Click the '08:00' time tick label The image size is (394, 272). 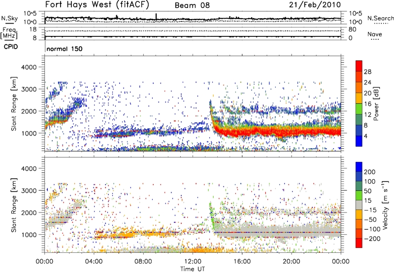143,262
